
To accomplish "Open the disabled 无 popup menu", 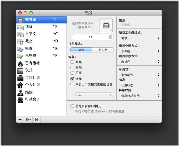I will click(x=94, y=95).
